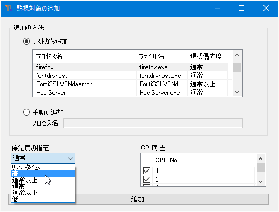Choose リアルタイム from the priority list
Screen dimensions: 279x212
(x=43, y=167)
